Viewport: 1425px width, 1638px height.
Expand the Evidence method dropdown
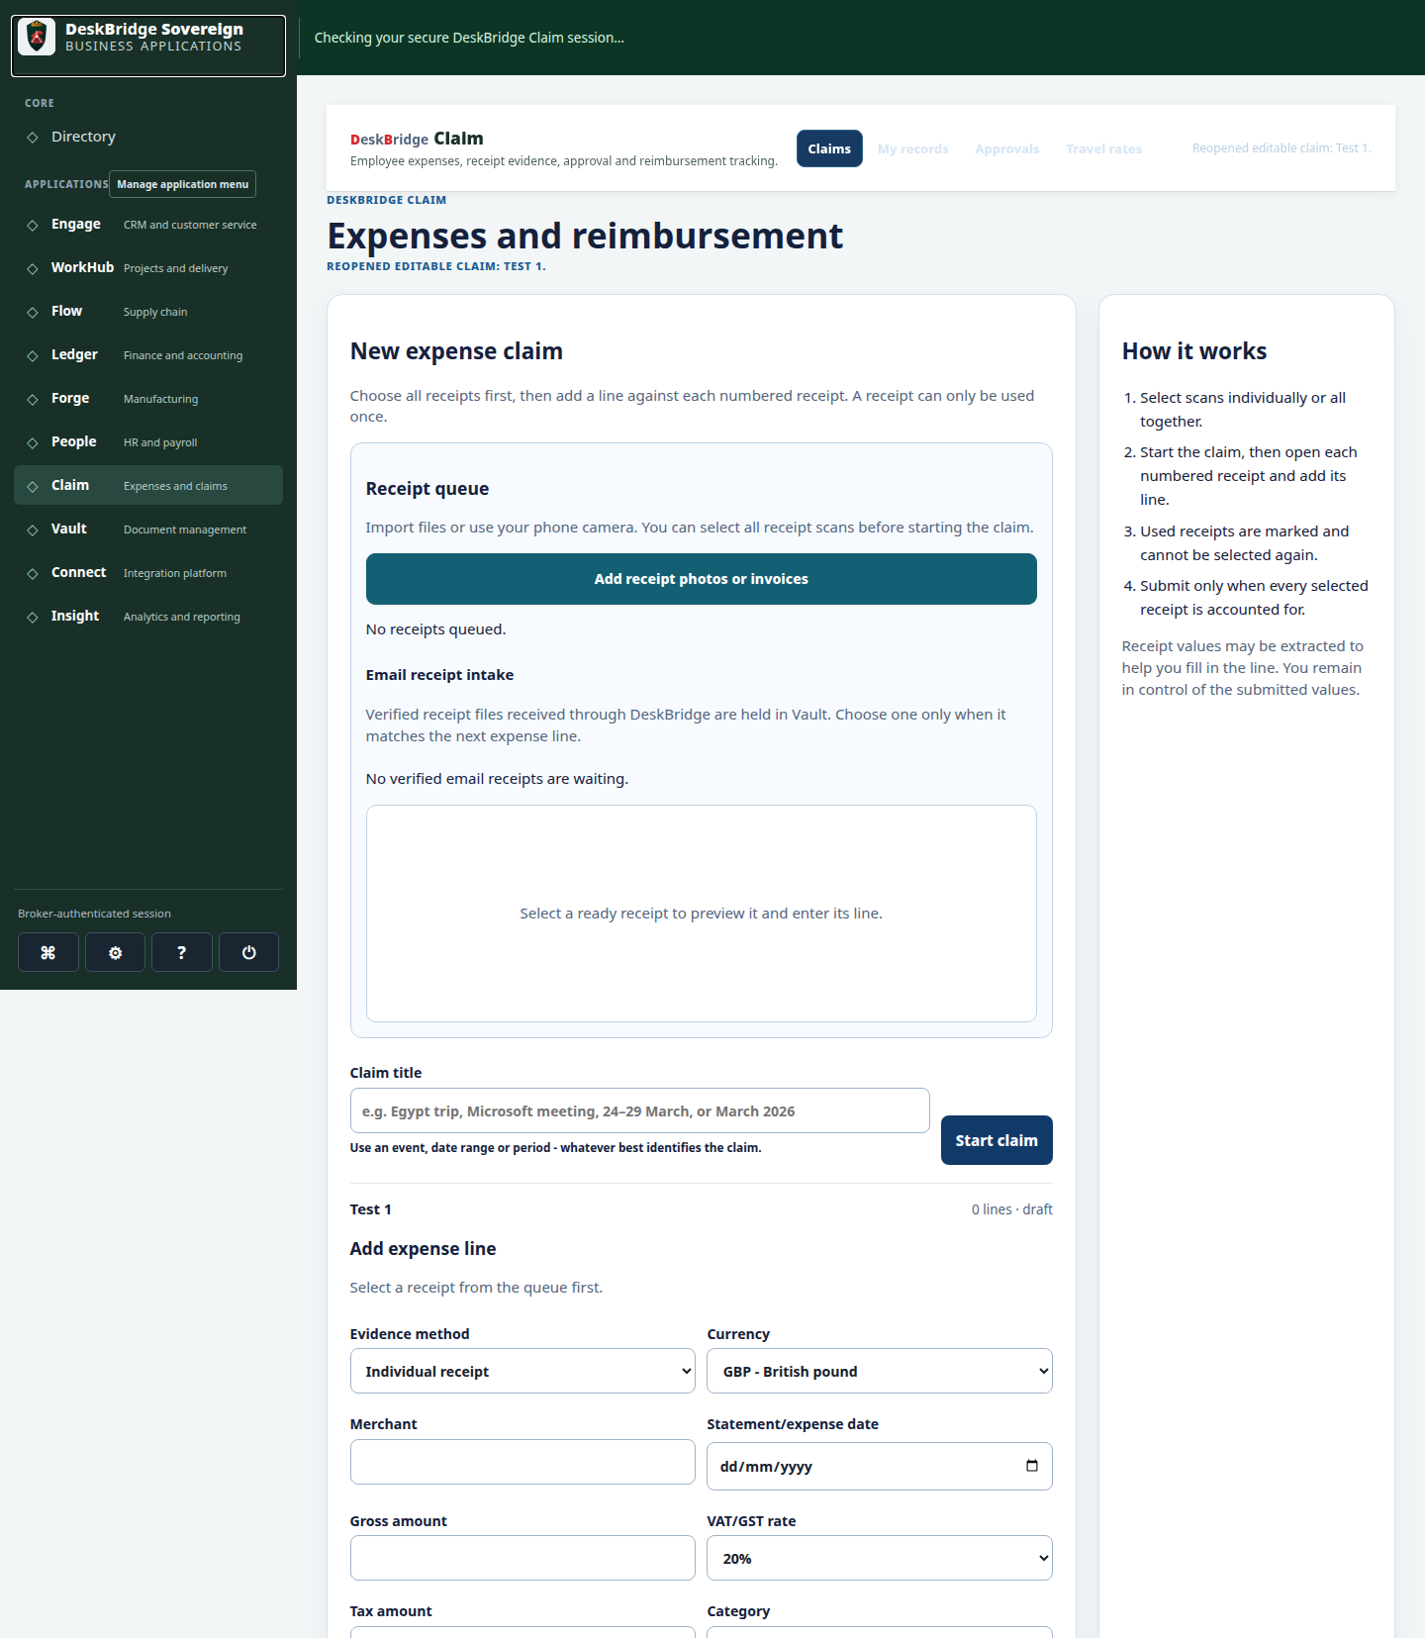point(522,1371)
